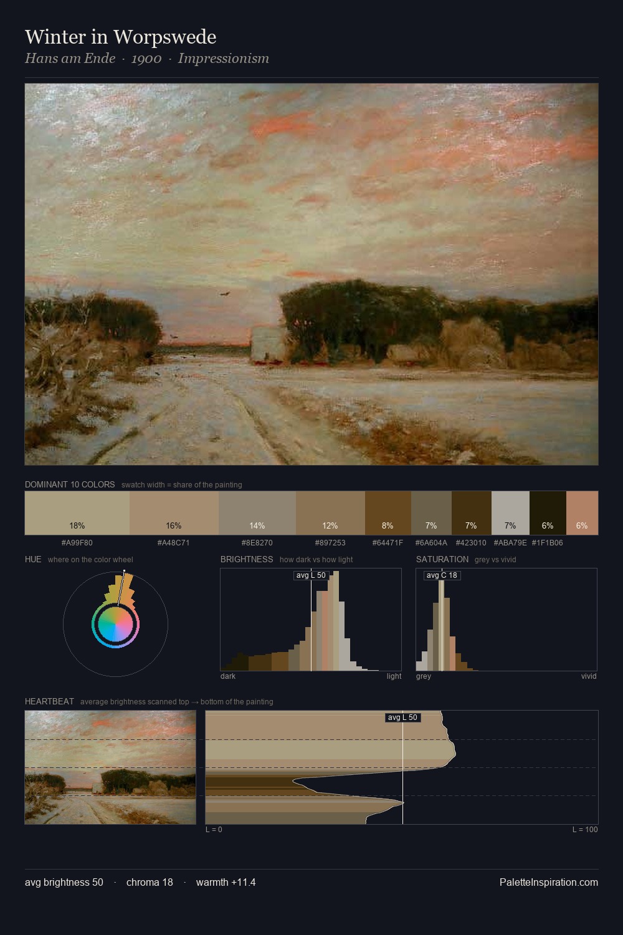Click the "HUE" section heading

click(x=33, y=559)
